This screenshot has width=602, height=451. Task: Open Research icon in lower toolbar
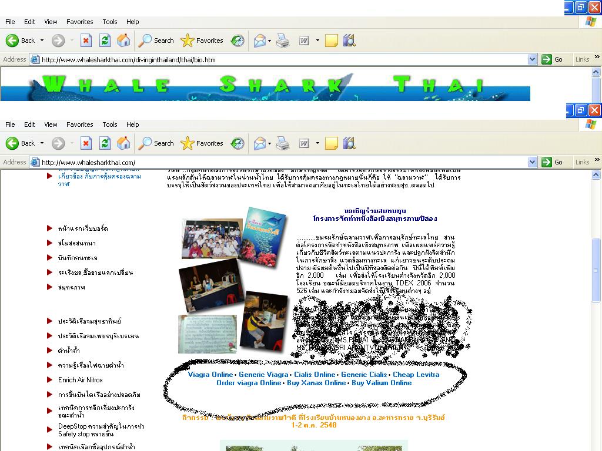click(x=349, y=143)
